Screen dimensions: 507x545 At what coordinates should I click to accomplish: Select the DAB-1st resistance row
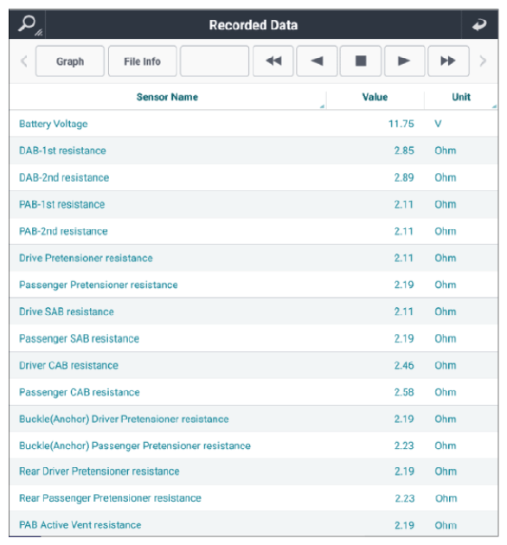pyautogui.click(x=253, y=151)
